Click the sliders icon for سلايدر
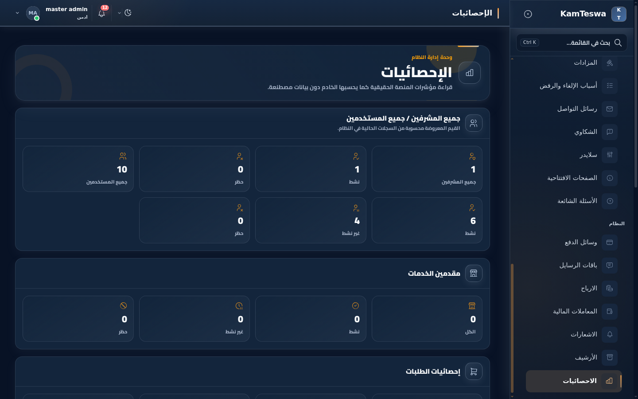Image resolution: width=638 pixels, height=399 pixels. (610, 155)
